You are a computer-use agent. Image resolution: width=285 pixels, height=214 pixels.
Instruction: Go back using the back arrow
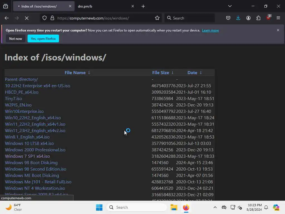tap(7, 18)
